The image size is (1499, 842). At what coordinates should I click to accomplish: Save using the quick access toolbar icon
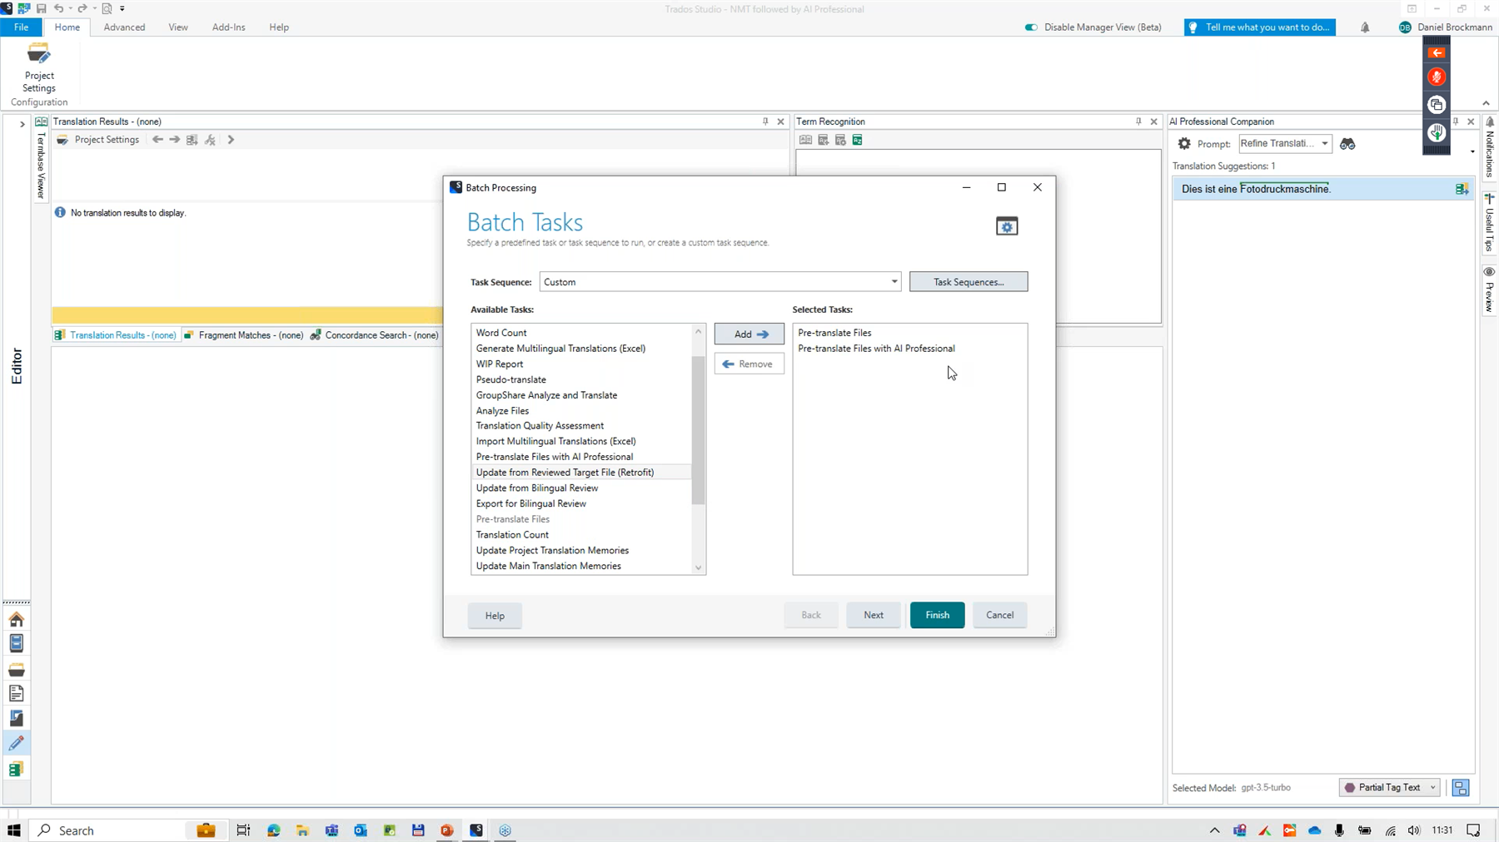coord(41,8)
